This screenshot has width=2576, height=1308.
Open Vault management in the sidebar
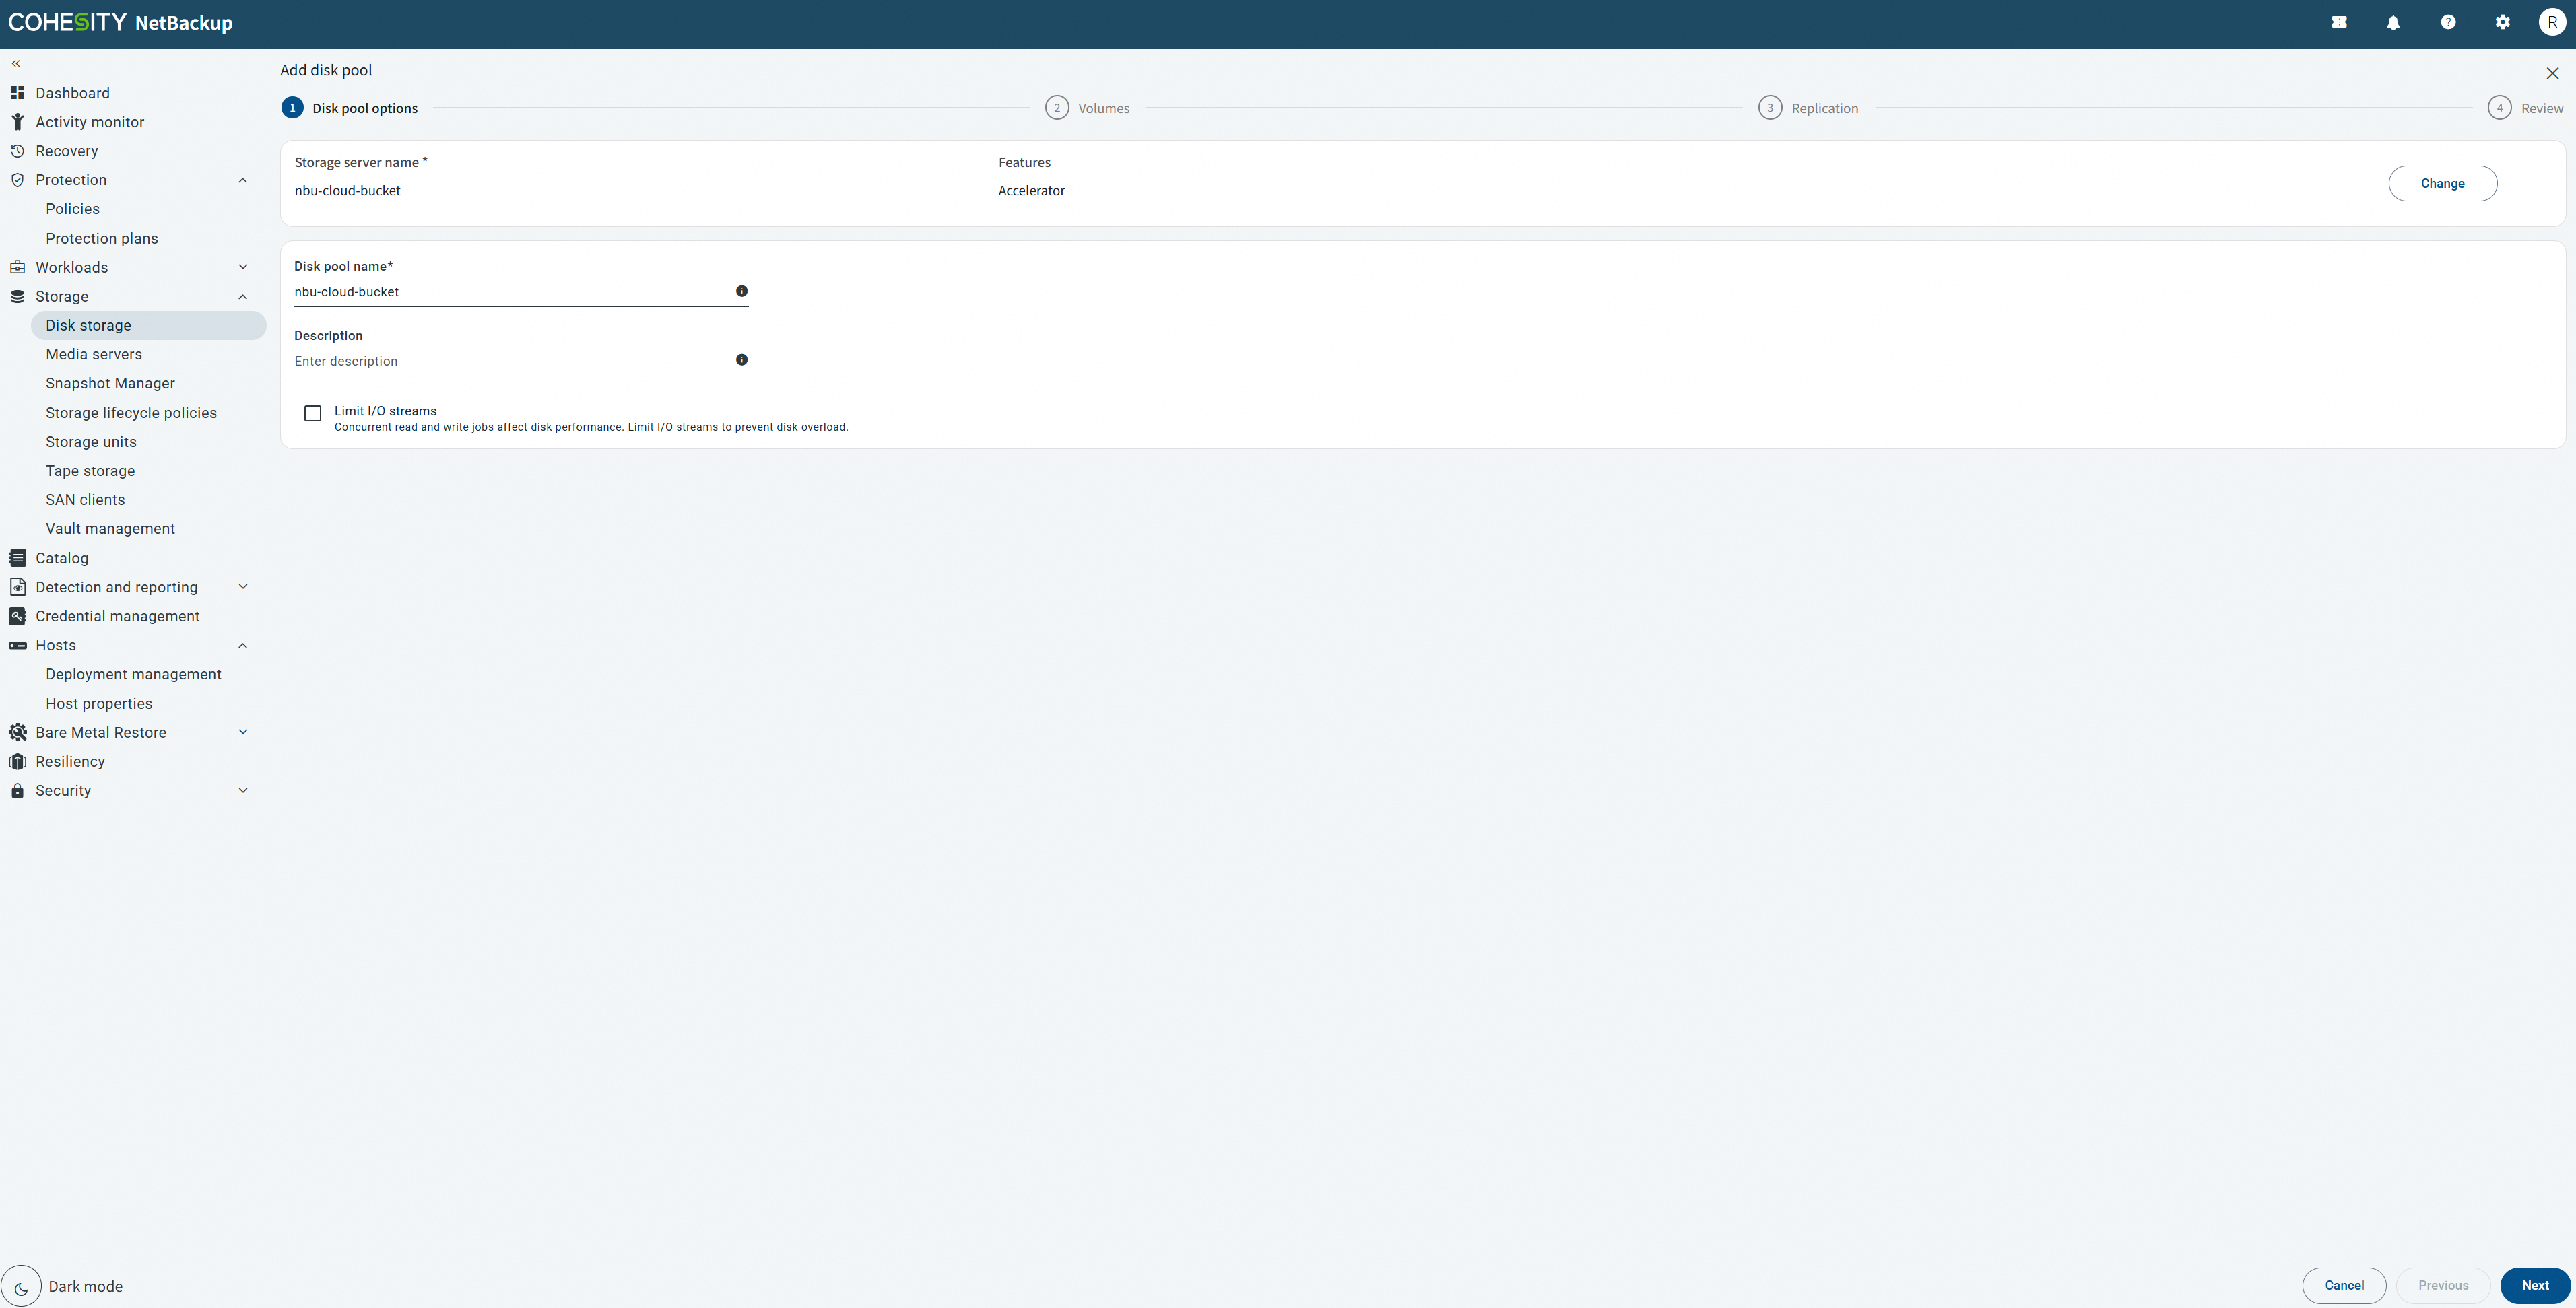(110, 528)
